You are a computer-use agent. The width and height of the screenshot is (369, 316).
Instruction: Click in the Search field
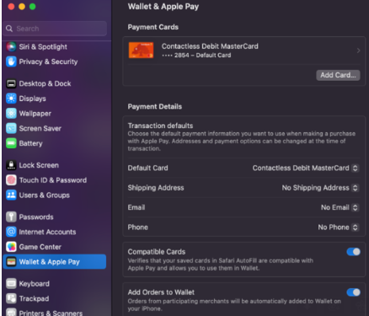click(56, 29)
